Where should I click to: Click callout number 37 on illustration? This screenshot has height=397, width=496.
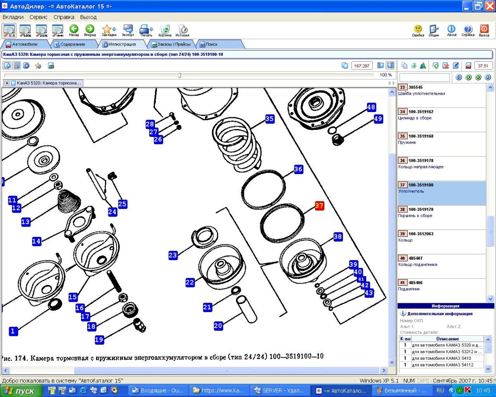319,206
